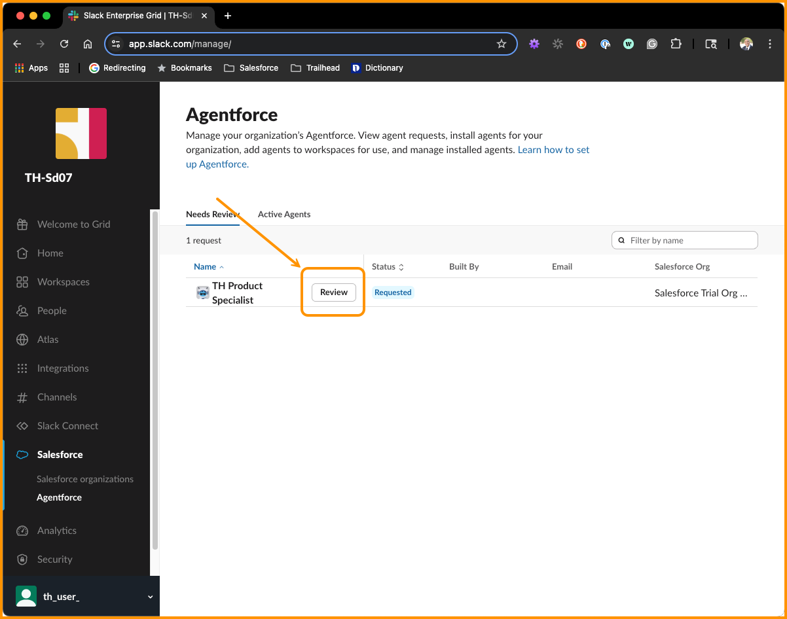The height and width of the screenshot is (619, 787).
Task: Sort the table by Name column
Action: 209,266
